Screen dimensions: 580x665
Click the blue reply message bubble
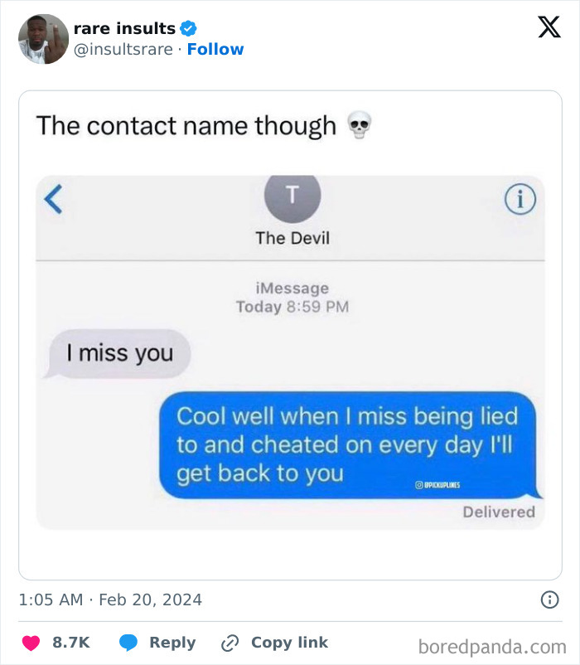(x=350, y=445)
